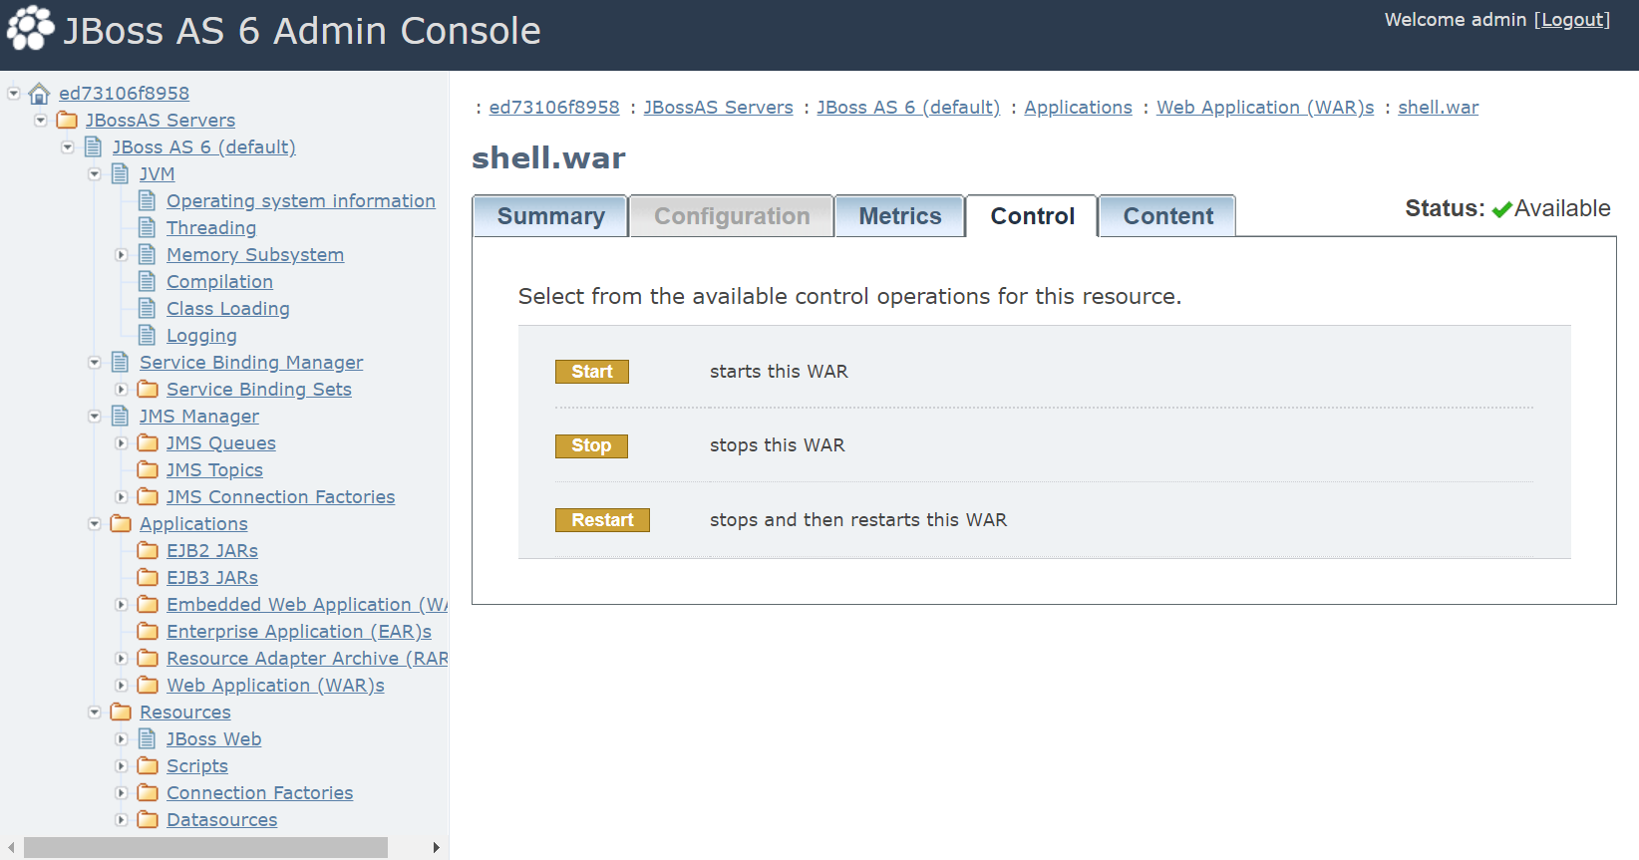The height and width of the screenshot is (860, 1639).
Task: Open the Class Loading tree item
Action: pos(228,309)
